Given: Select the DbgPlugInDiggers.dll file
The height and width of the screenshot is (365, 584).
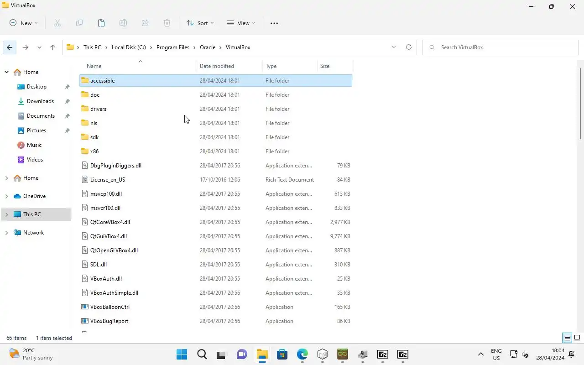Looking at the screenshot, I should (x=216, y=165).
